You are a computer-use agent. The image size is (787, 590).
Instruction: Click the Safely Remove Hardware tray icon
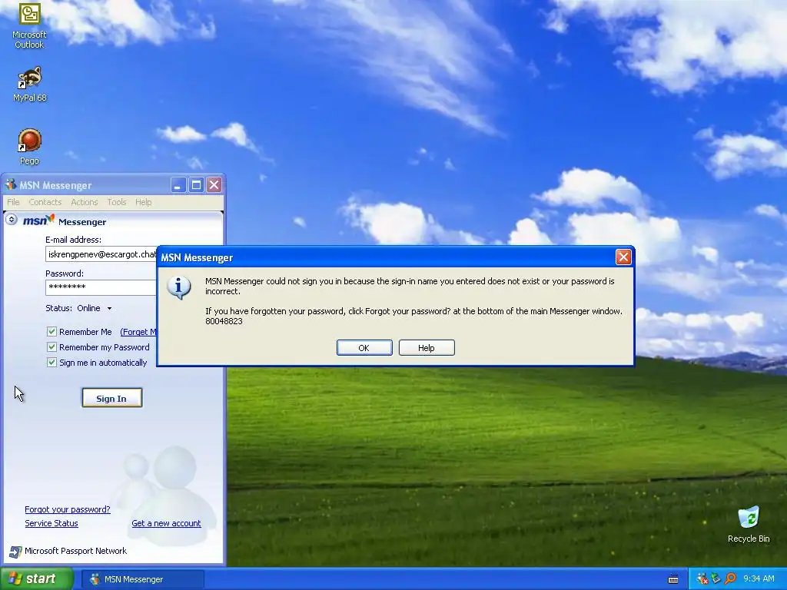(716, 578)
